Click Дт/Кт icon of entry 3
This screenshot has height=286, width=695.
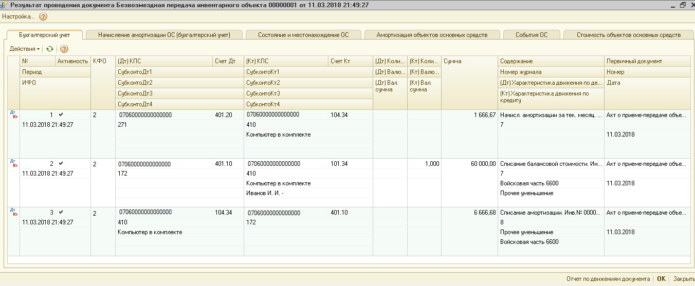13,212
